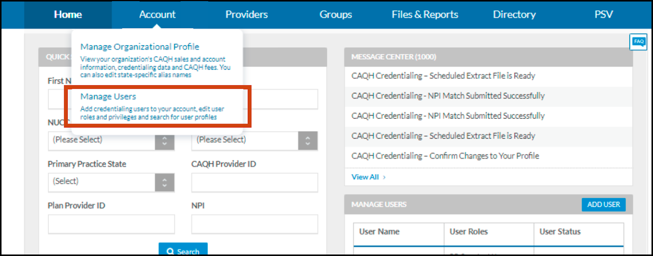
Task: Open View All messages link
Action: (368, 177)
